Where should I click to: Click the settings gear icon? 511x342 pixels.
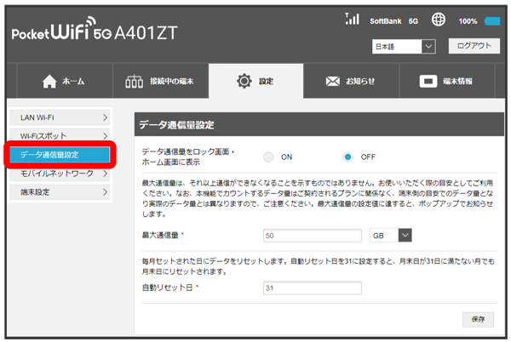244,81
